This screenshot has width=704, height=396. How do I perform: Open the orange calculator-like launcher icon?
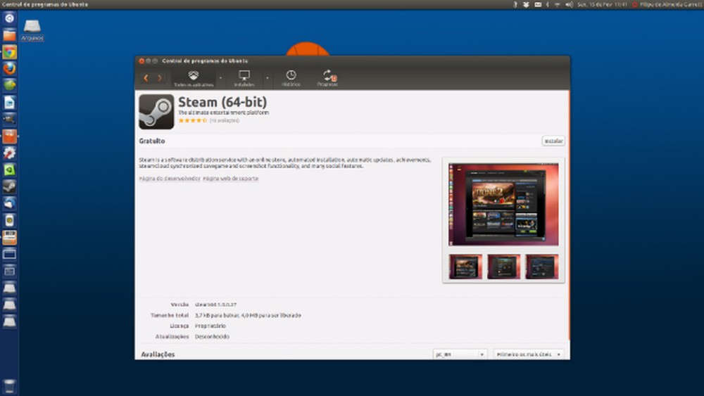click(x=9, y=237)
